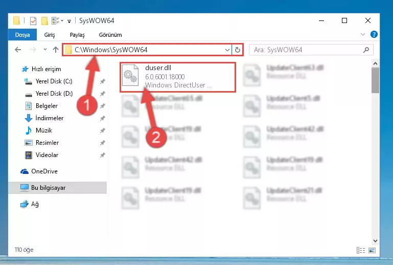
Task: Minimize the SysWOW64 window
Action: (321, 20)
